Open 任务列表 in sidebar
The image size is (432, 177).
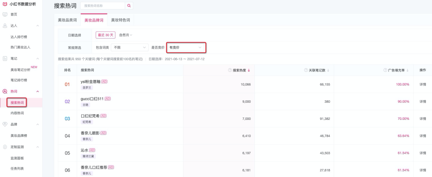(x=17, y=169)
